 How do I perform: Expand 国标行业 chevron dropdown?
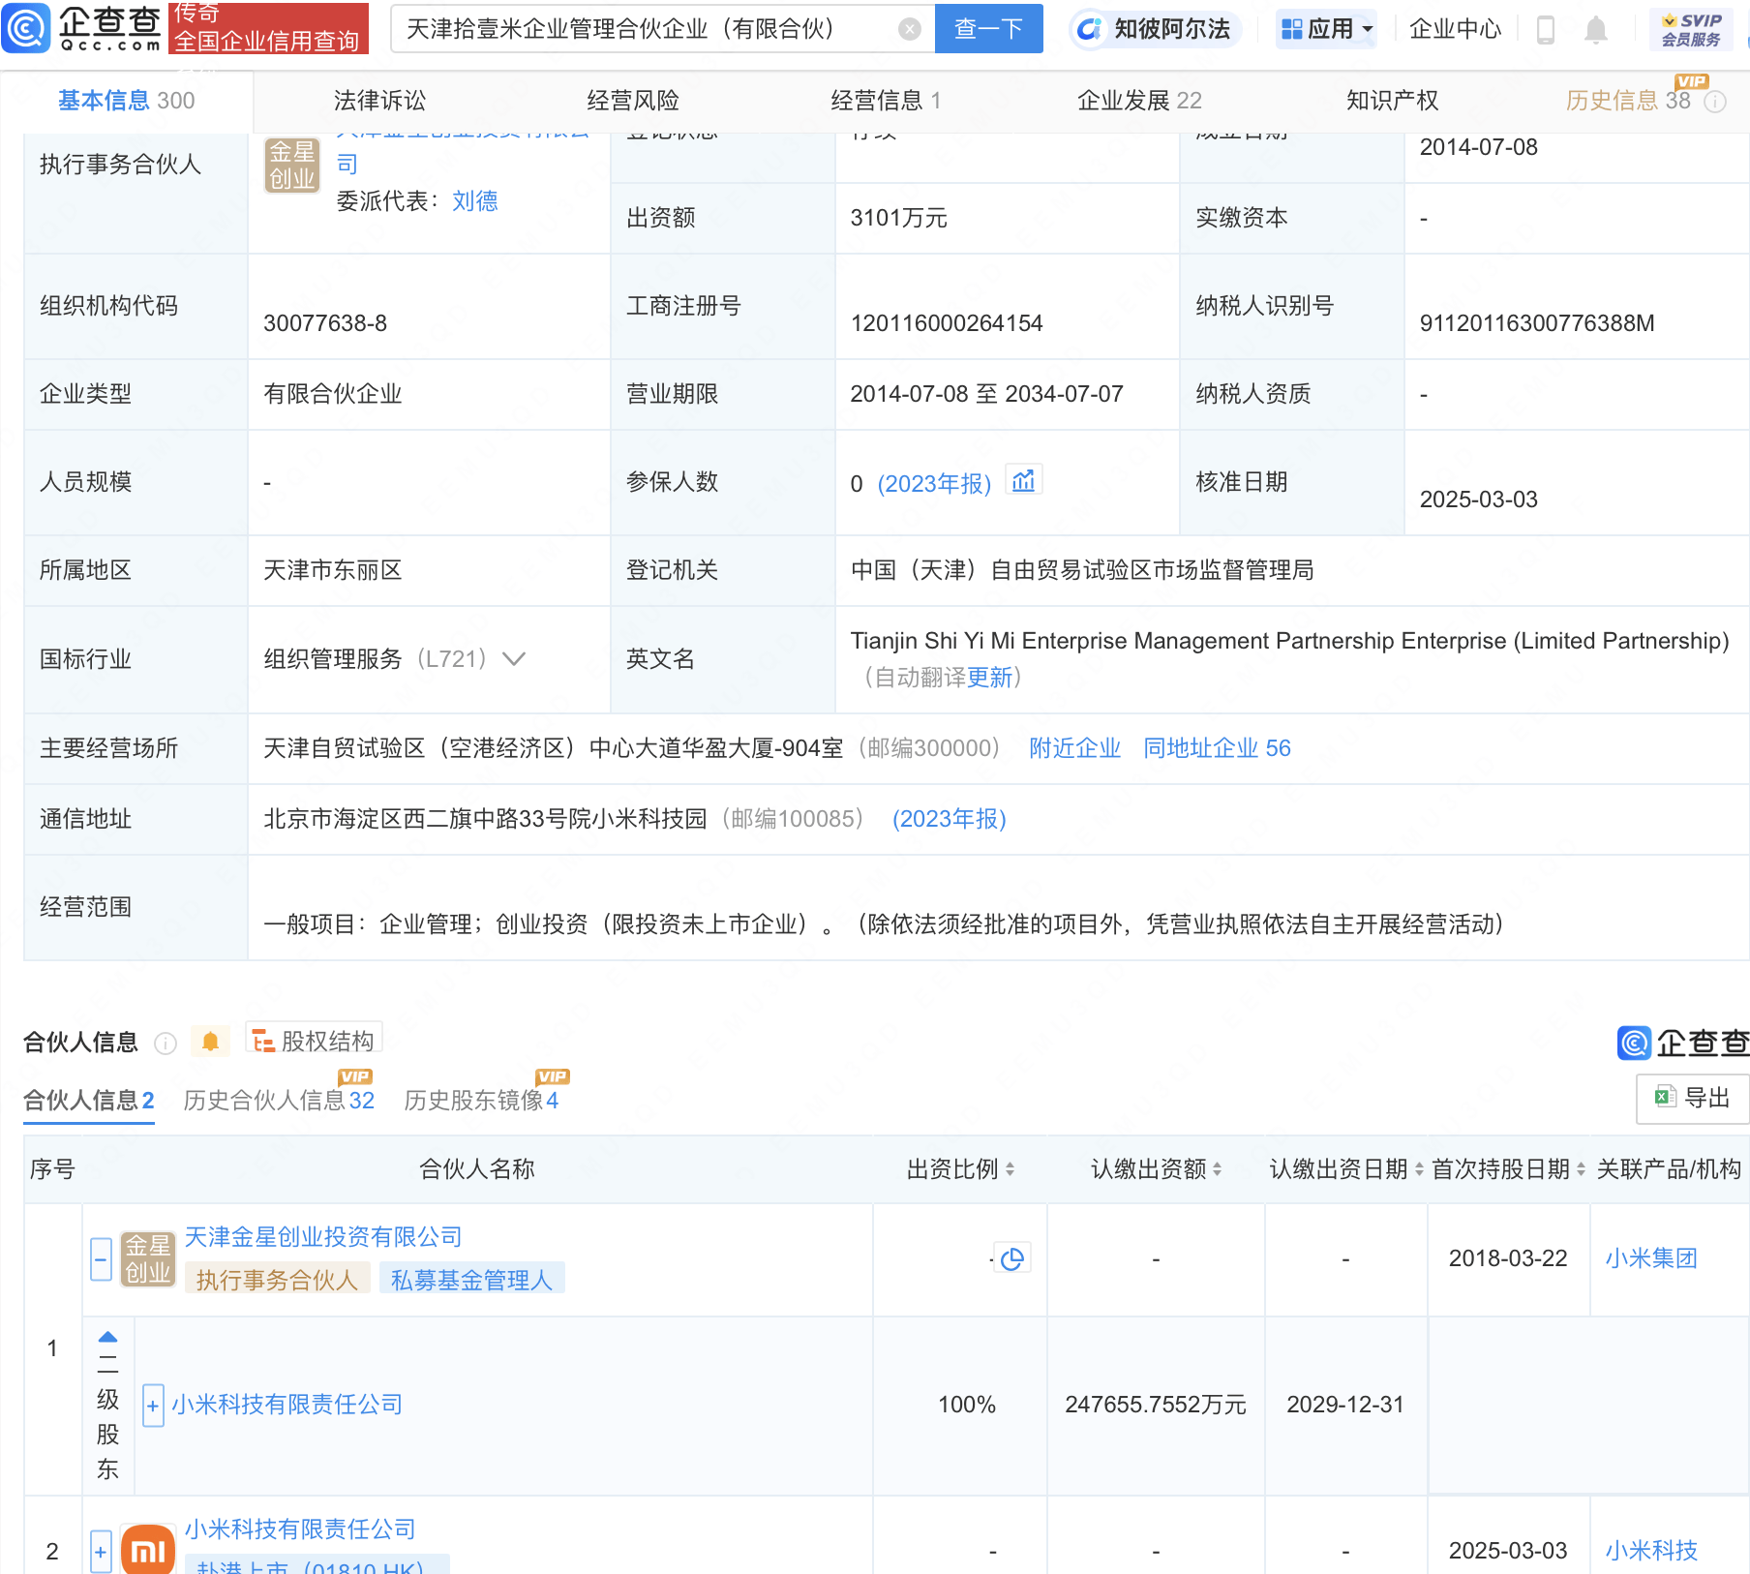click(514, 659)
